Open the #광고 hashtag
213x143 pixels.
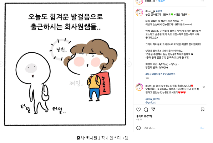[159, 11]
